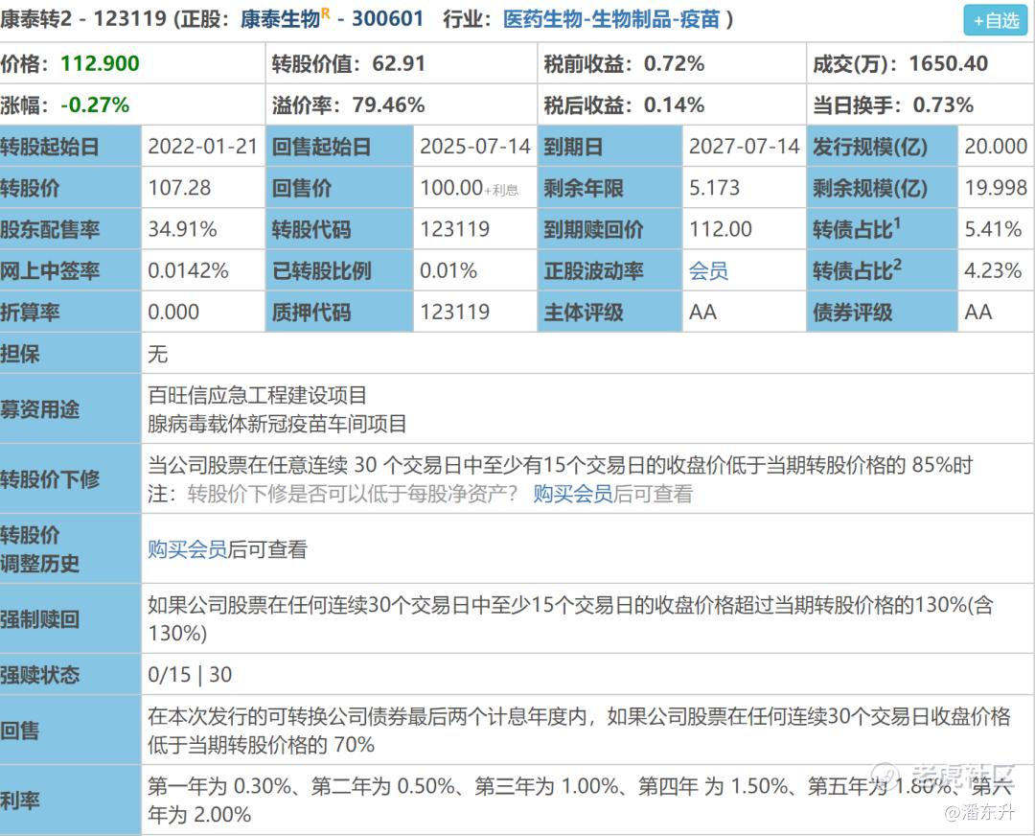The image size is (1035, 836).
Task: Click 腺病毒载体新冠疫苗车间项目 text
Action: tap(277, 424)
